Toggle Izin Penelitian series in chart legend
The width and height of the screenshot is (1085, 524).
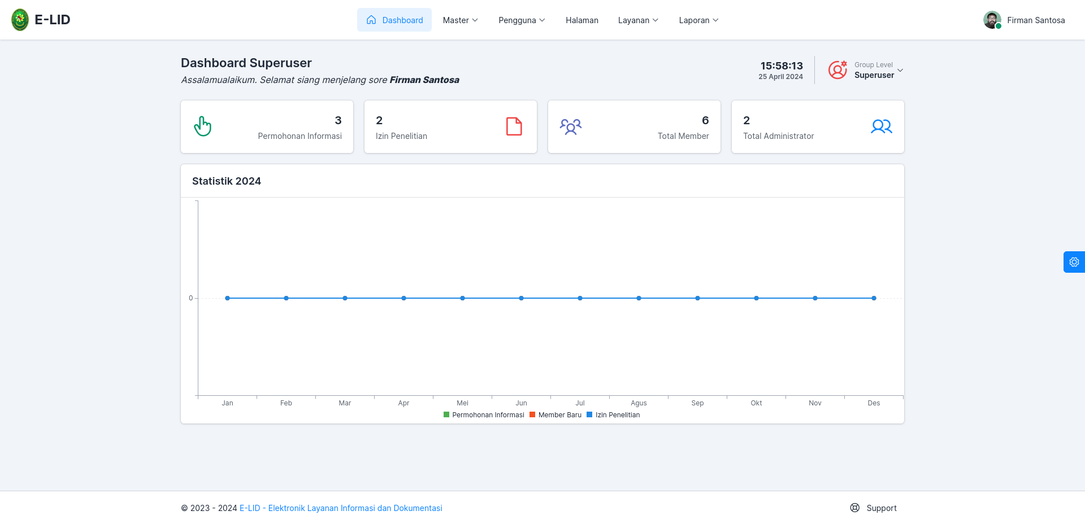pyautogui.click(x=613, y=415)
